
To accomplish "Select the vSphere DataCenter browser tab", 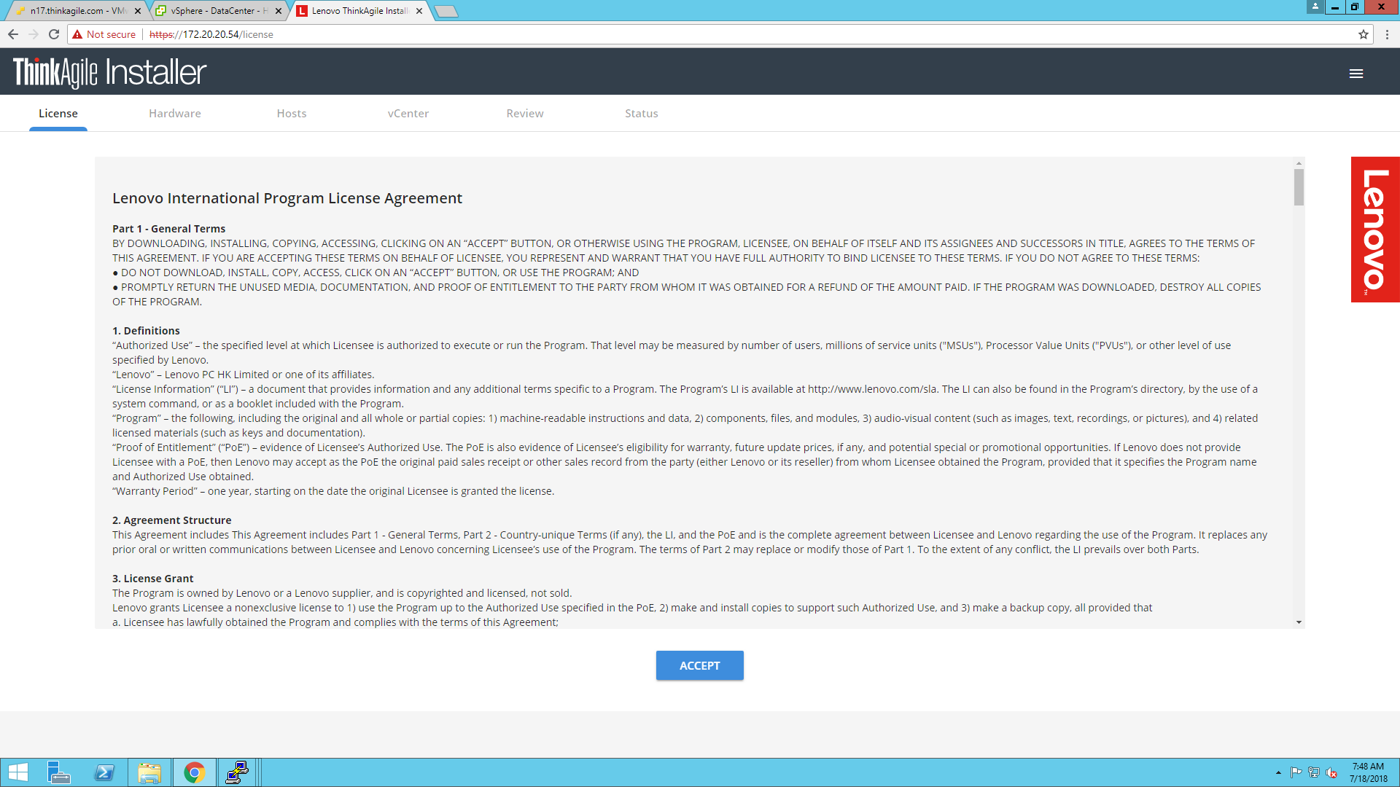I will click(x=217, y=11).
